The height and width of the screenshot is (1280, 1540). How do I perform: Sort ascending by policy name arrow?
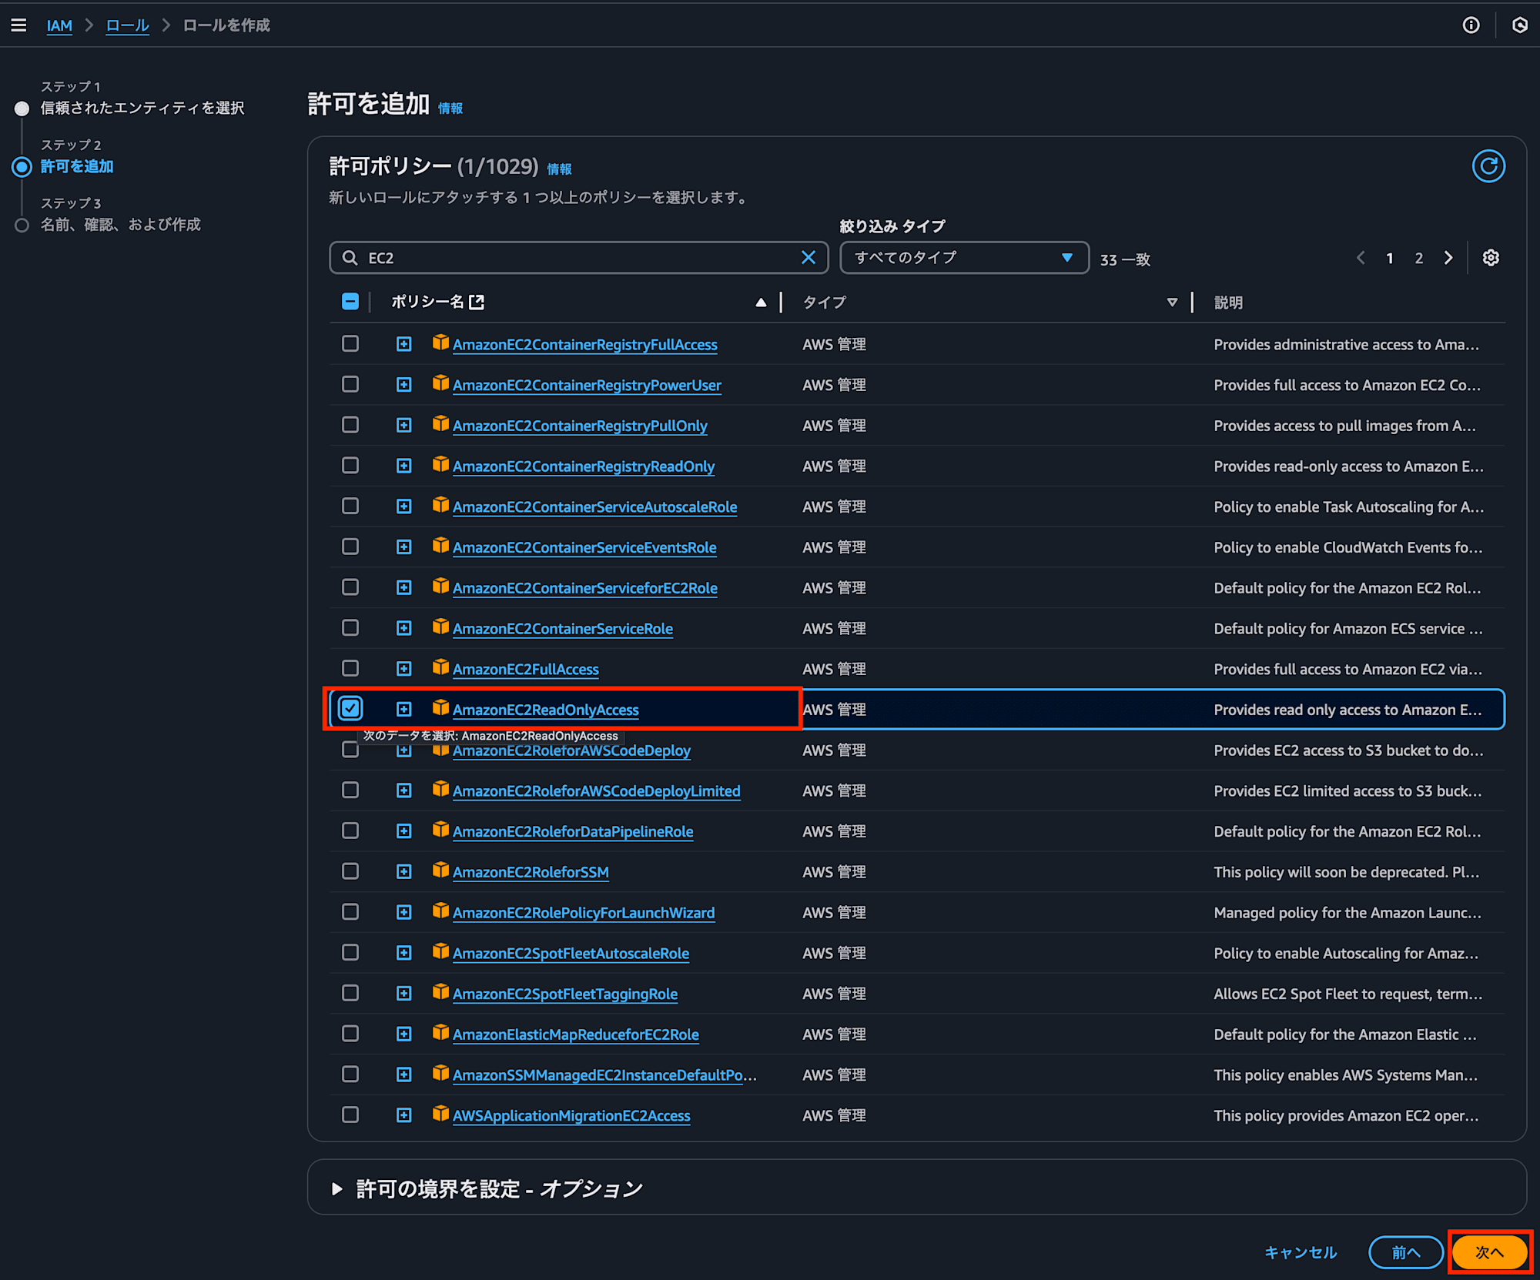tap(761, 302)
